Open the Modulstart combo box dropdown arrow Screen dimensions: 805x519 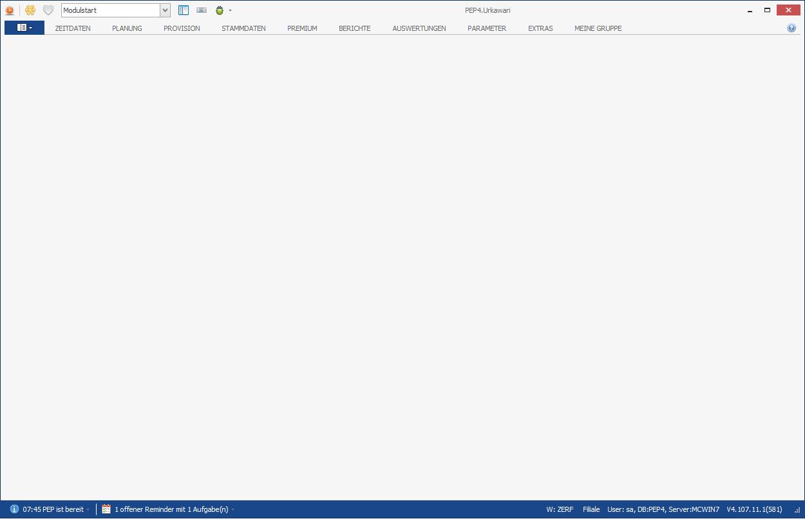tap(165, 10)
